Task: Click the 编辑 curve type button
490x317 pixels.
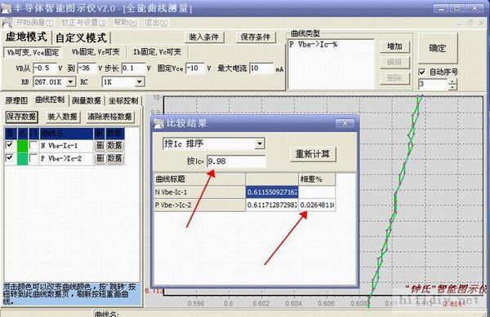Action: click(x=394, y=62)
